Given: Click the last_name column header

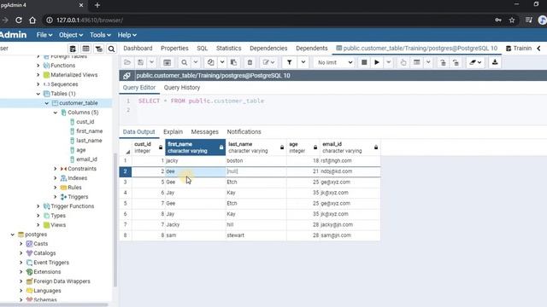Looking at the screenshot, I should 256,148.
